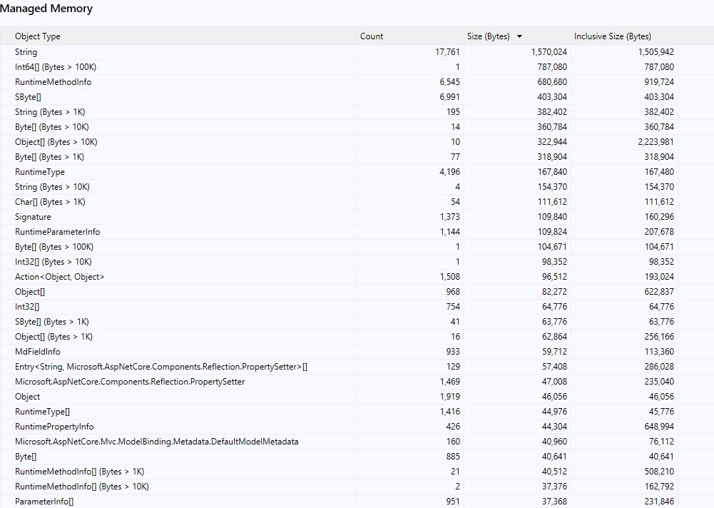Sort rows by Object Type header

[37, 36]
